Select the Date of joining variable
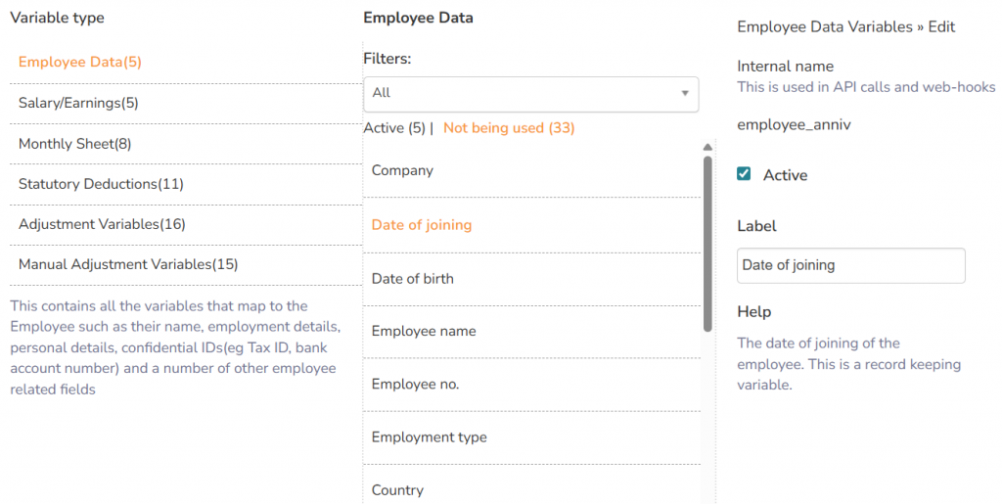The height and width of the screenshot is (504, 1002). (x=422, y=225)
